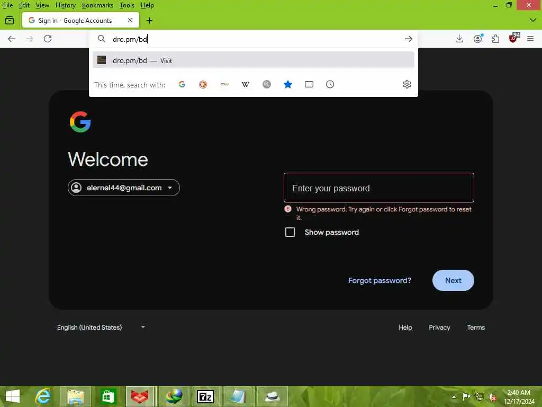Open the Tools menu
The image size is (542, 407).
click(x=127, y=5)
